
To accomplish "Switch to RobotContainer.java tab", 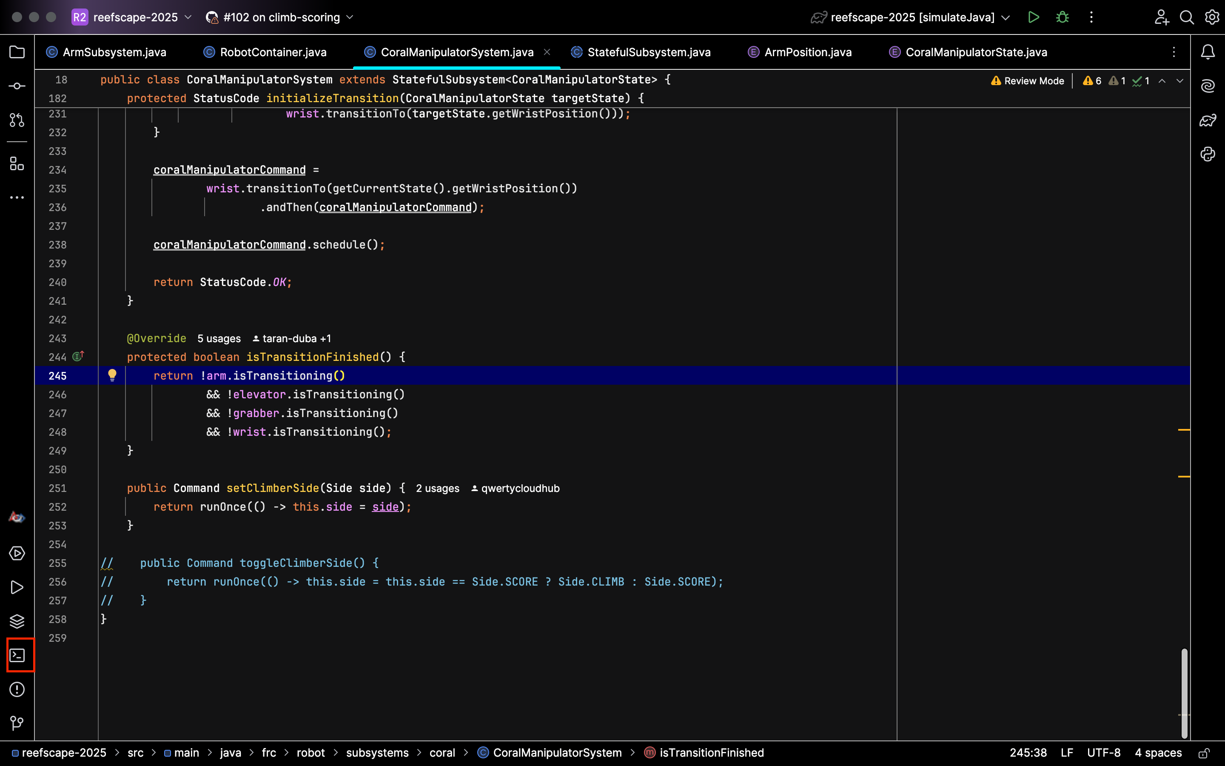I will pyautogui.click(x=265, y=52).
